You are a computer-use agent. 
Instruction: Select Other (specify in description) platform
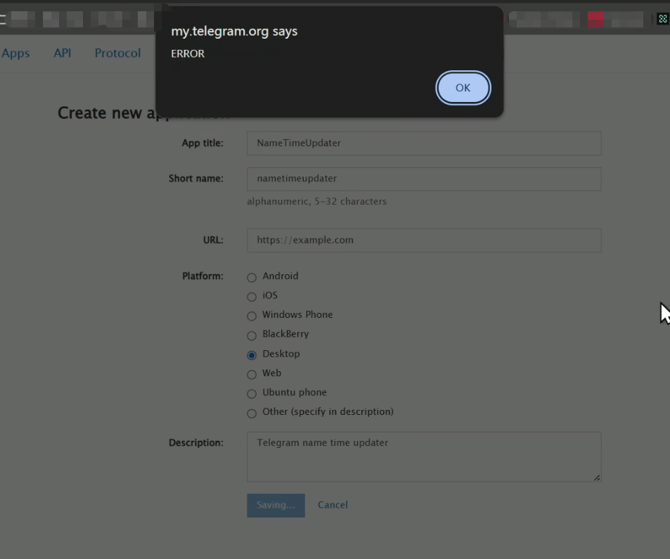(252, 413)
